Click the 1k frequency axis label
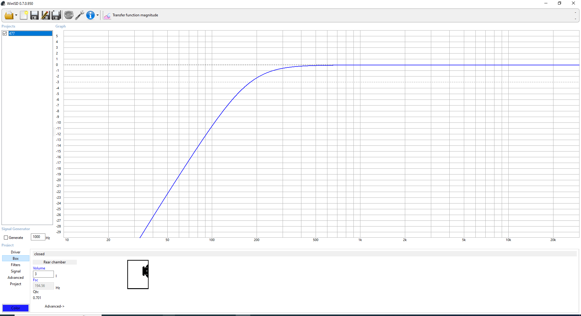 (x=360, y=240)
